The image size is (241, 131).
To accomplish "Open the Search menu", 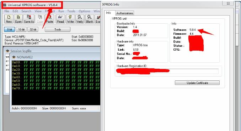I will [26, 11].
